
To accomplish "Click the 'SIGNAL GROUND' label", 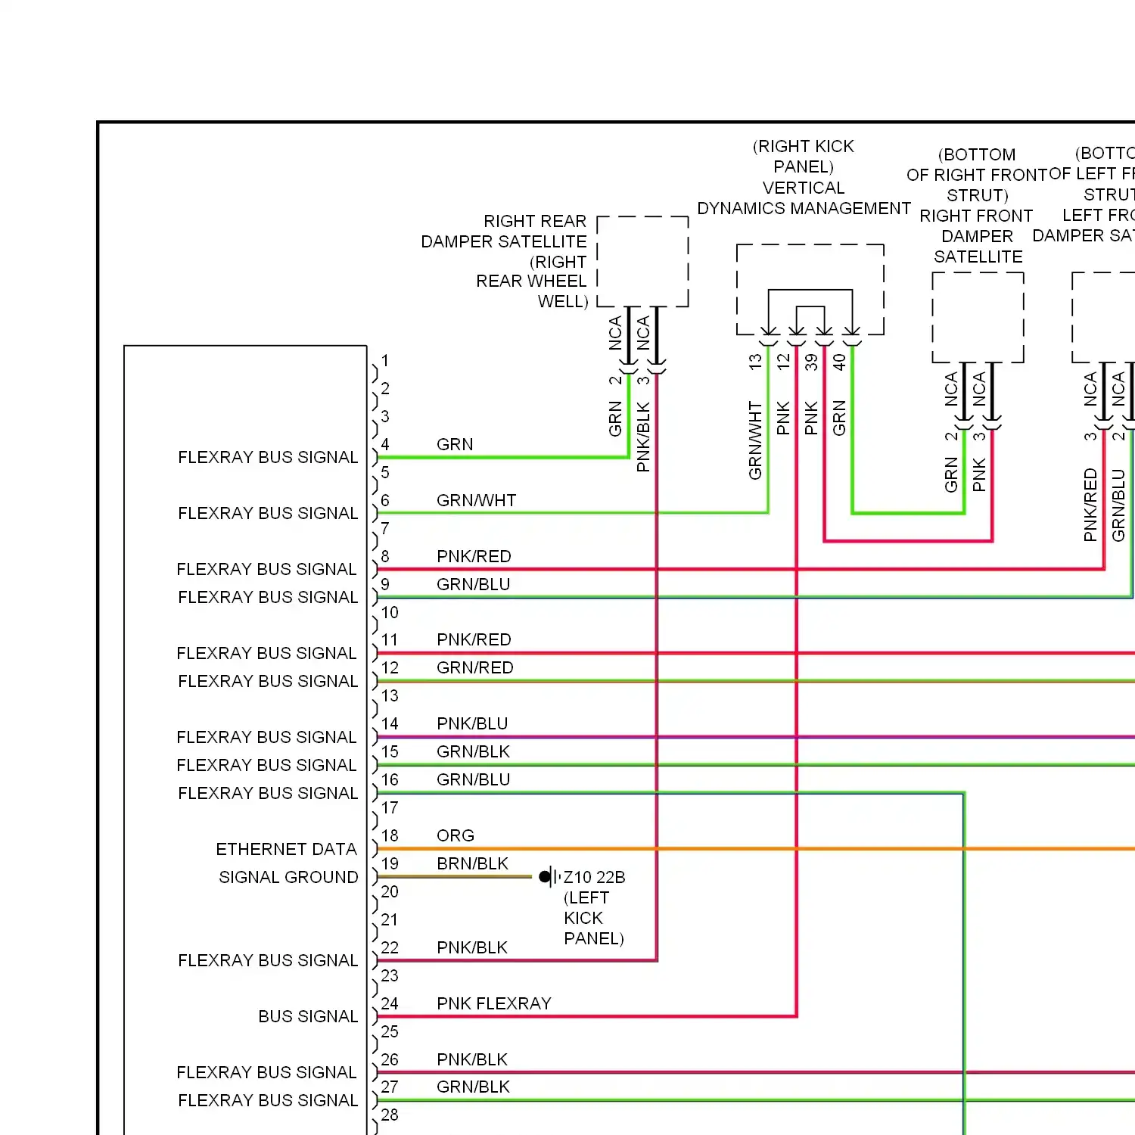I will pyautogui.click(x=288, y=877).
